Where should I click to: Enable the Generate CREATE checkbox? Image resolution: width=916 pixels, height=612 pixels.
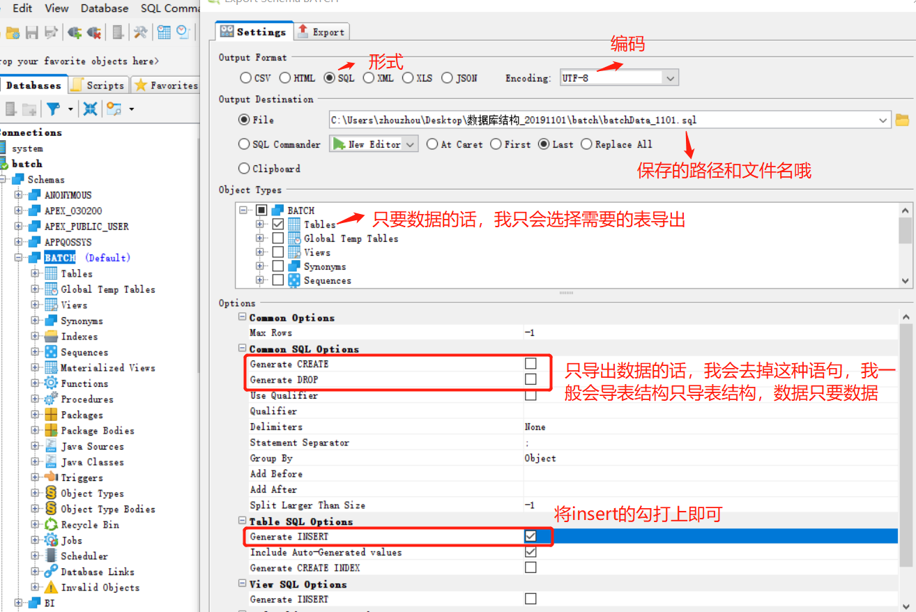click(530, 364)
